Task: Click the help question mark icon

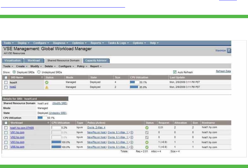Action: (229, 51)
